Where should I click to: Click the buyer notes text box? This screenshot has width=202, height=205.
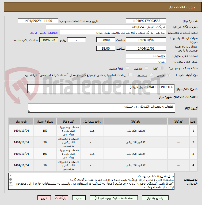[91, 181]
